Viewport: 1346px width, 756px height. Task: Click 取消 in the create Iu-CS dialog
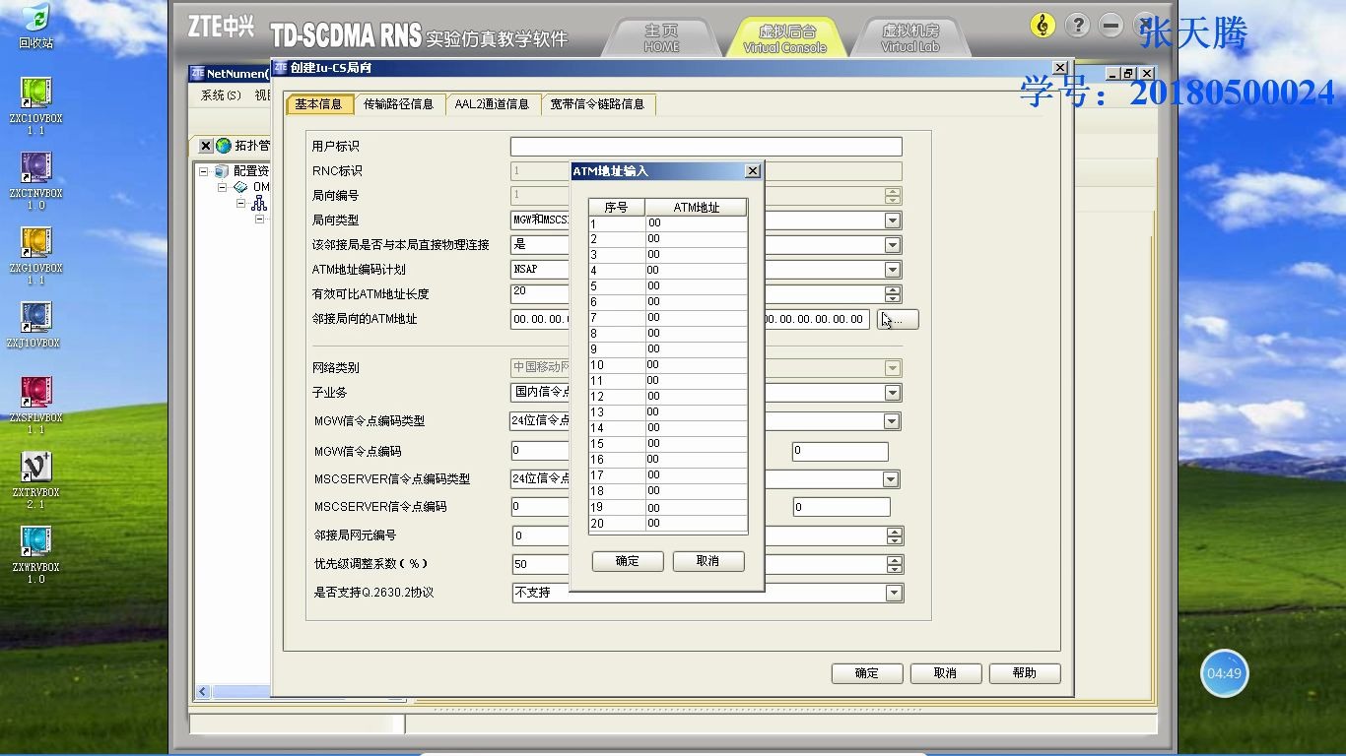pyautogui.click(x=946, y=673)
